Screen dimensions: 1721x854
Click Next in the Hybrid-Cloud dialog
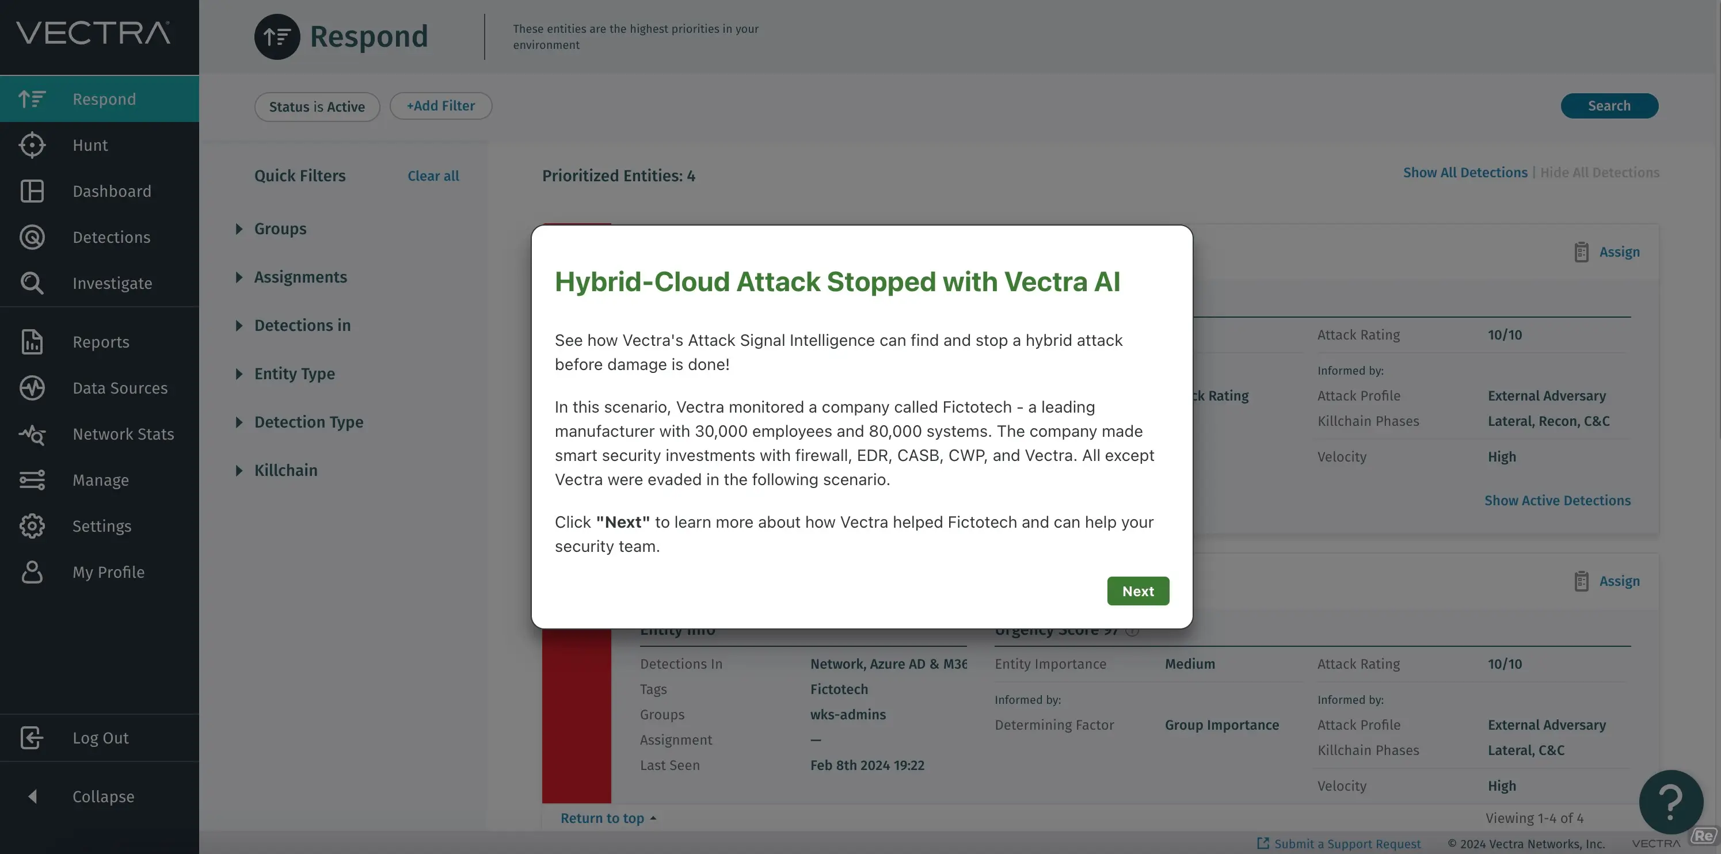[x=1137, y=590]
